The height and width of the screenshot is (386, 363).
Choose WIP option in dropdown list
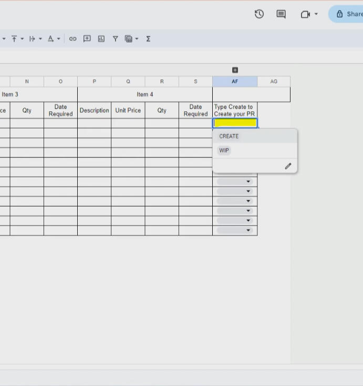[x=224, y=151]
